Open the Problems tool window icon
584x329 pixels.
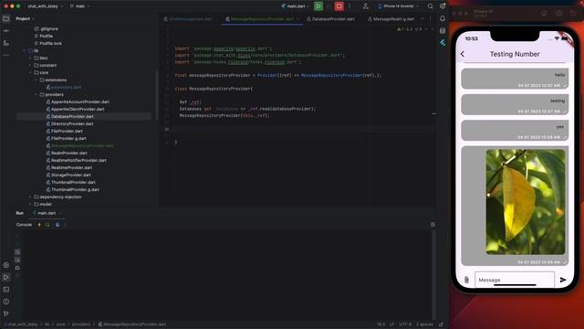[x=6, y=302]
